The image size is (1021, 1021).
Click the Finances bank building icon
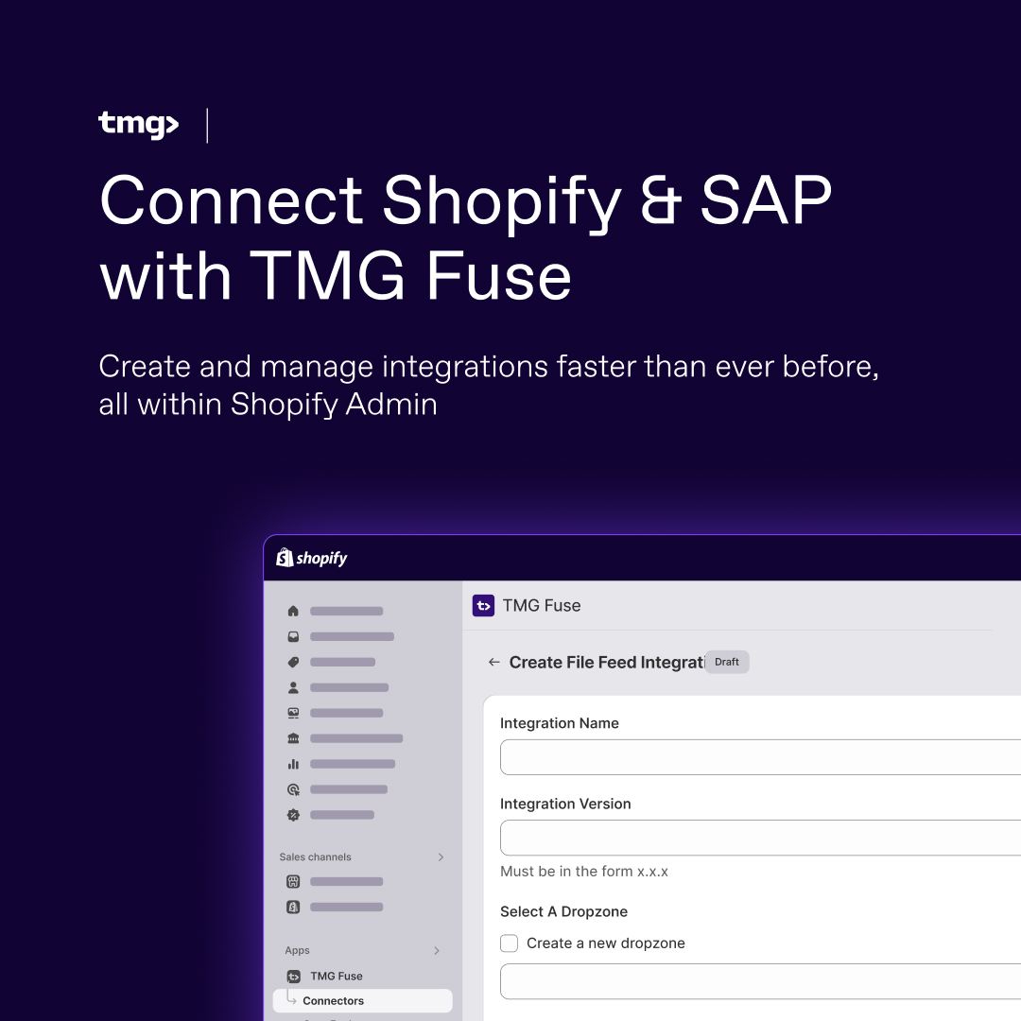pos(293,738)
